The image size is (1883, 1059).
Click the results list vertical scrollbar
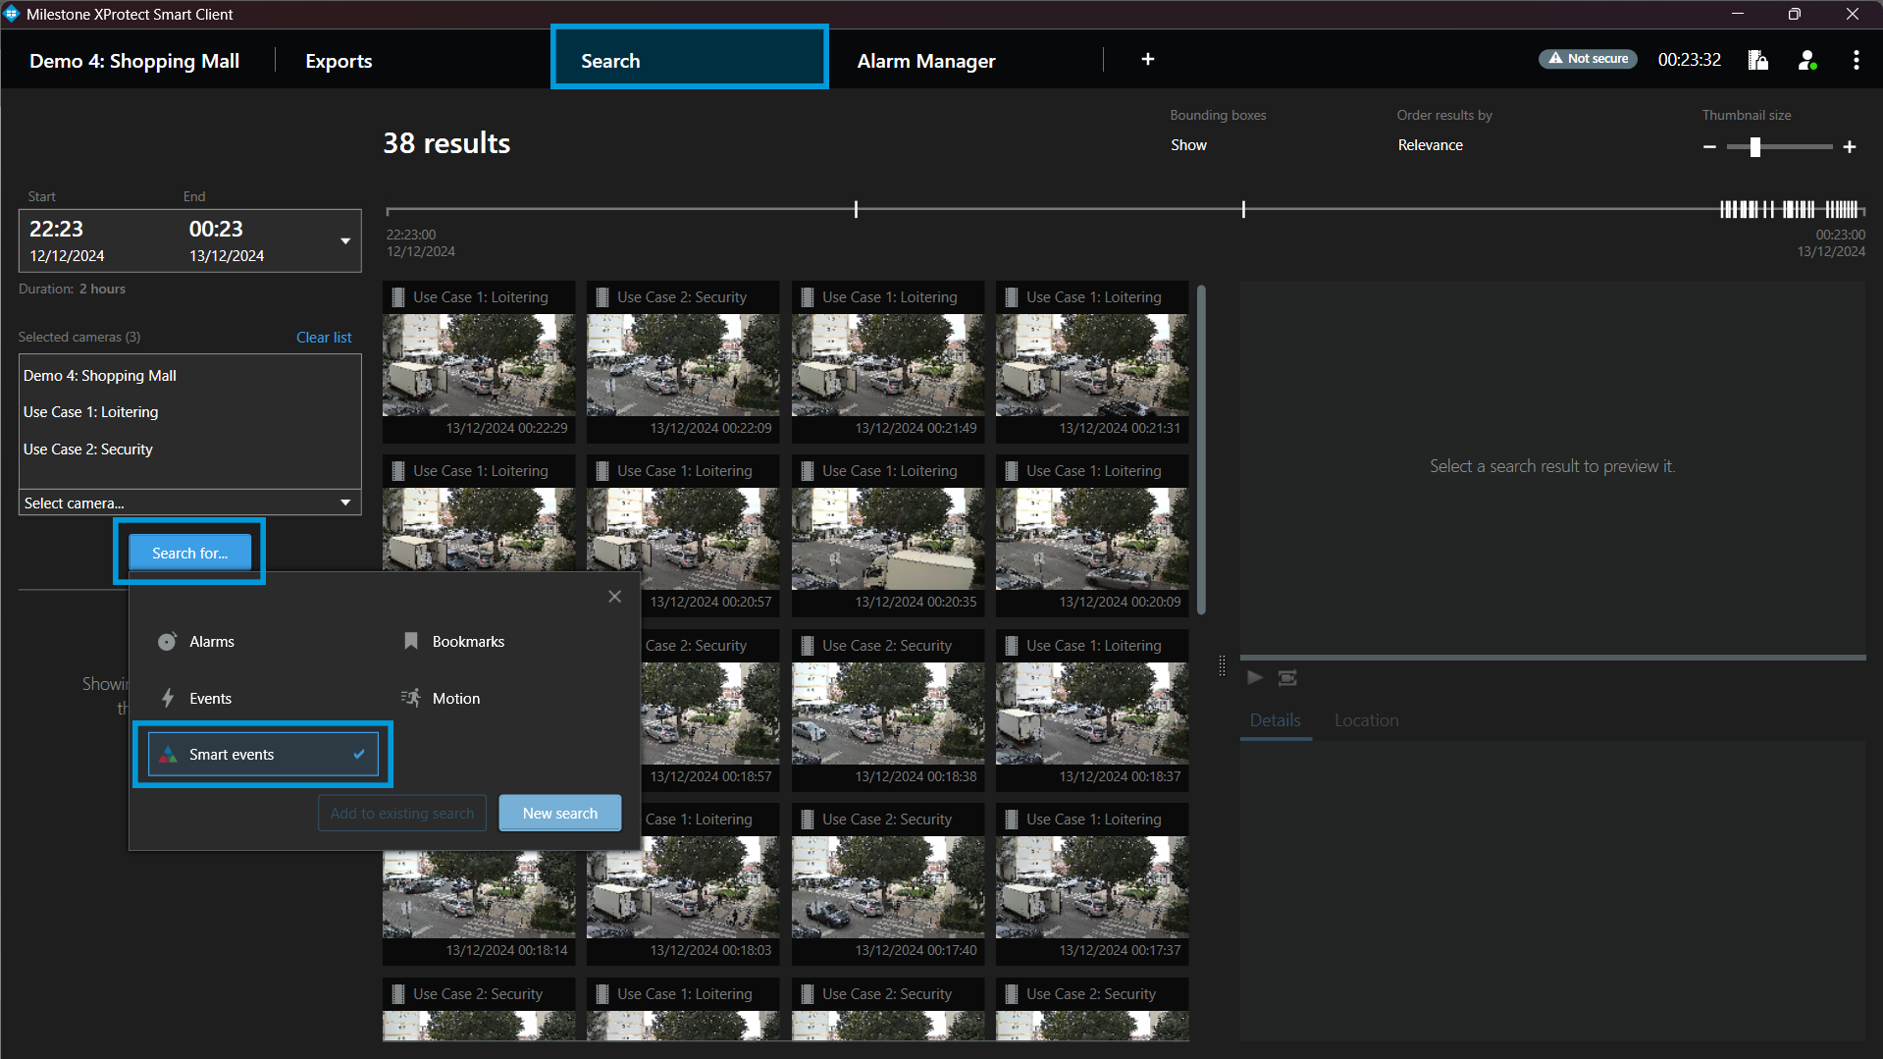[1201, 450]
